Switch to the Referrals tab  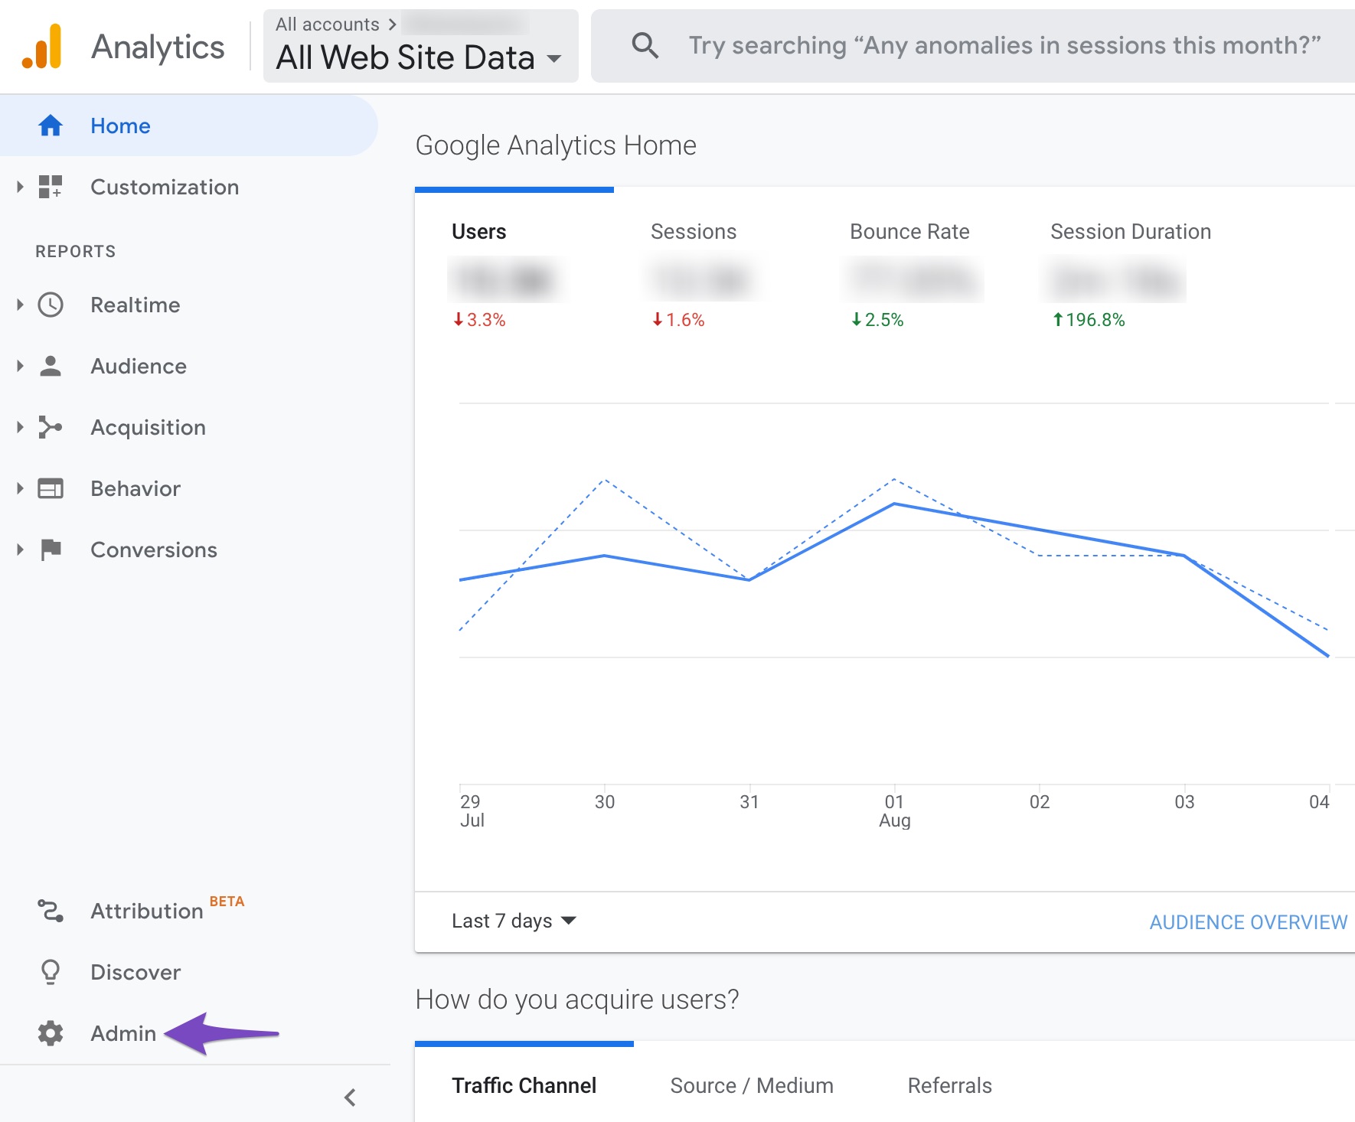(x=950, y=1085)
